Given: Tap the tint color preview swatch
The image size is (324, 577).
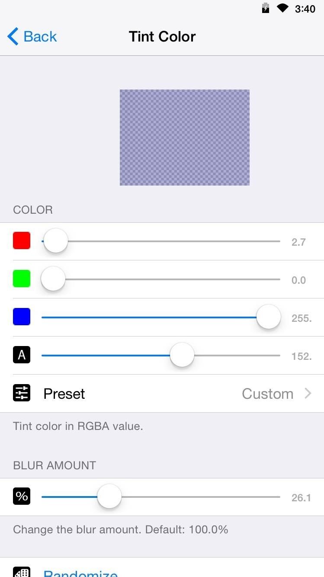Looking at the screenshot, I should point(185,138).
